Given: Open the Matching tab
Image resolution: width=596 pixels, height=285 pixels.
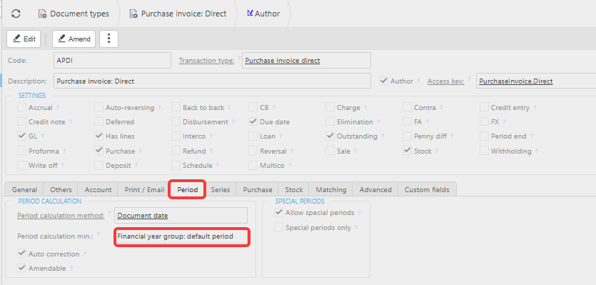Looking at the screenshot, I should (331, 189).
